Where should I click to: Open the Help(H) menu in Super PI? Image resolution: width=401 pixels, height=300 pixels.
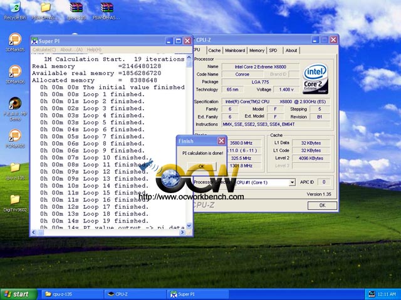[x=94, y=49]
